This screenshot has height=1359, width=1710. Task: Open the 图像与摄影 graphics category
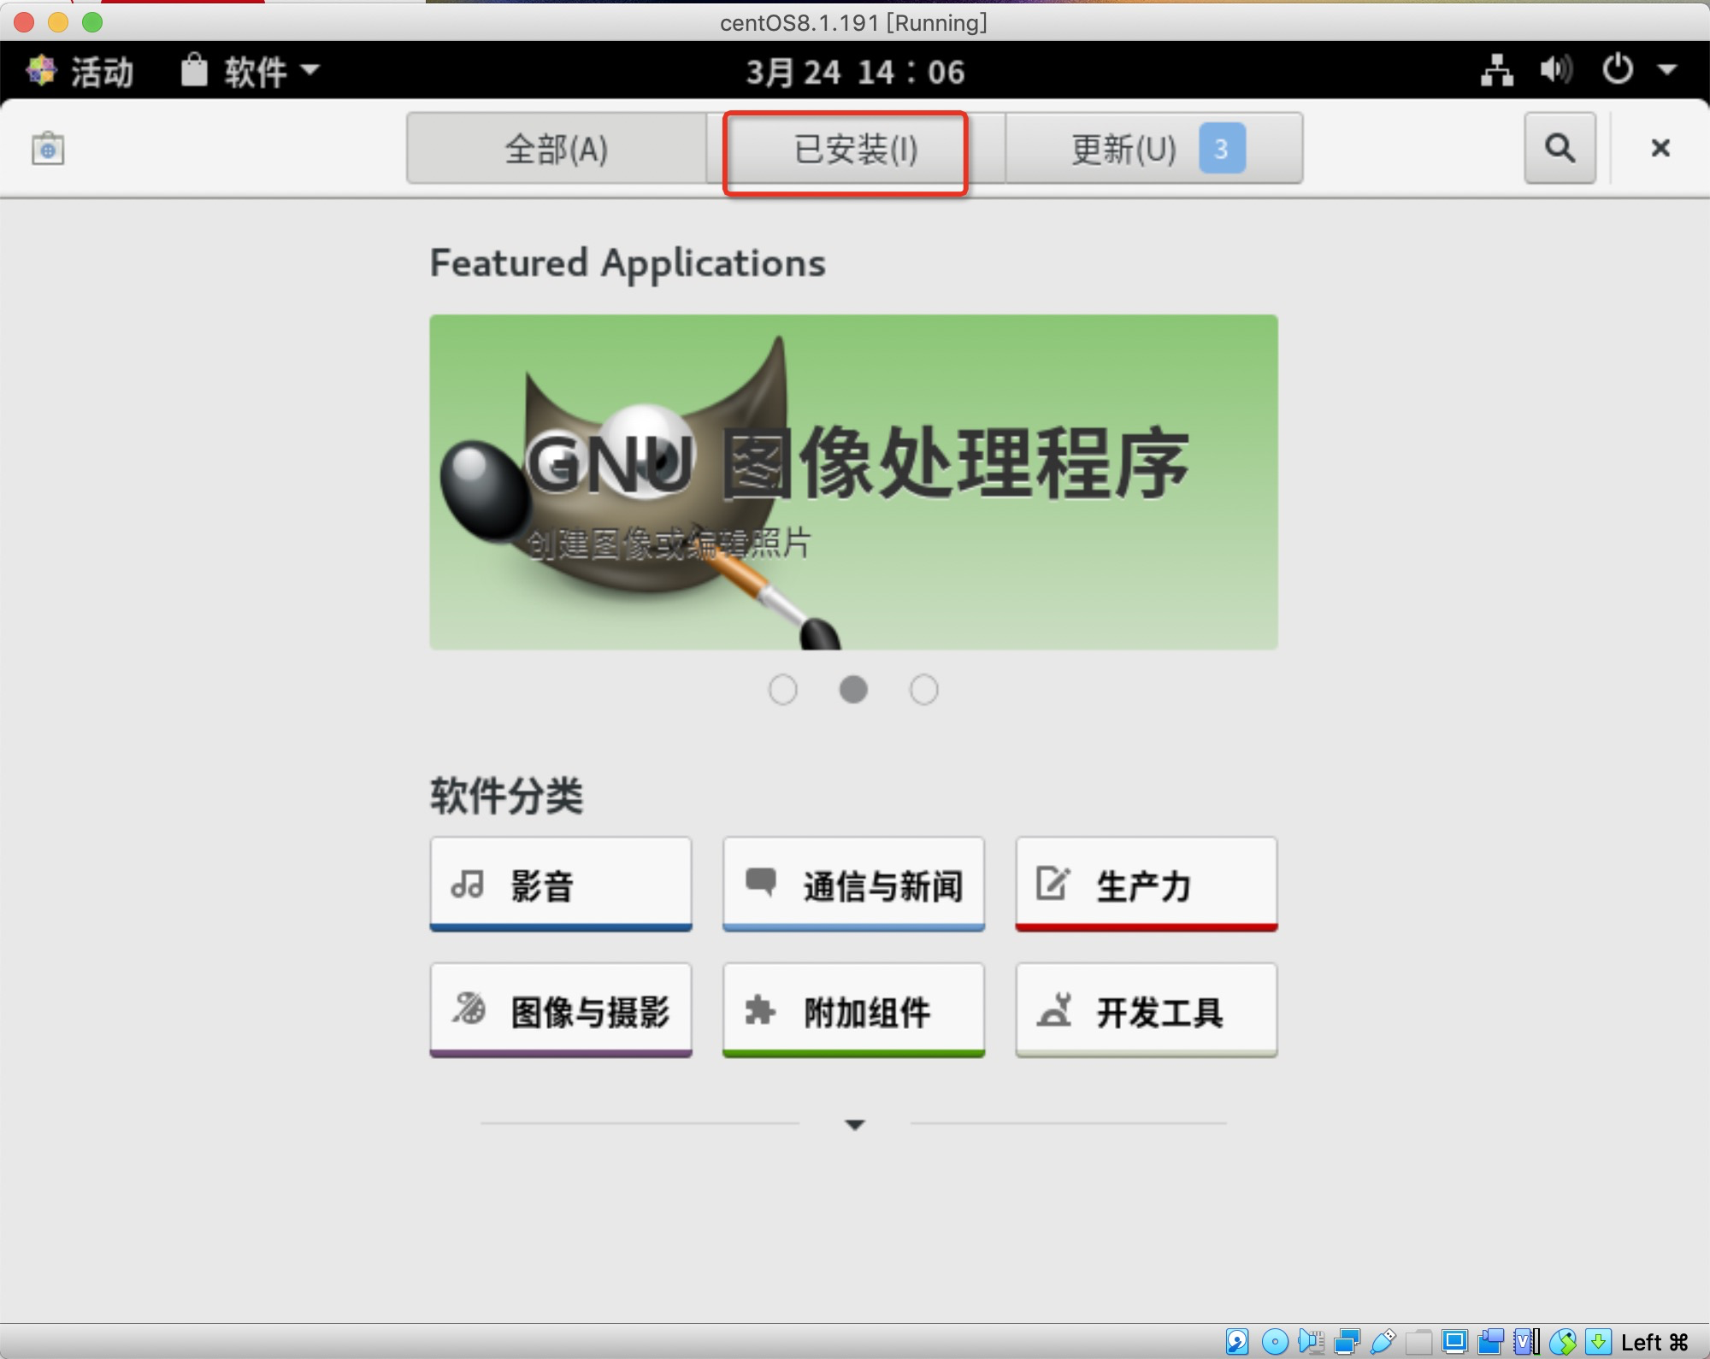click(x=561, y=1011)
